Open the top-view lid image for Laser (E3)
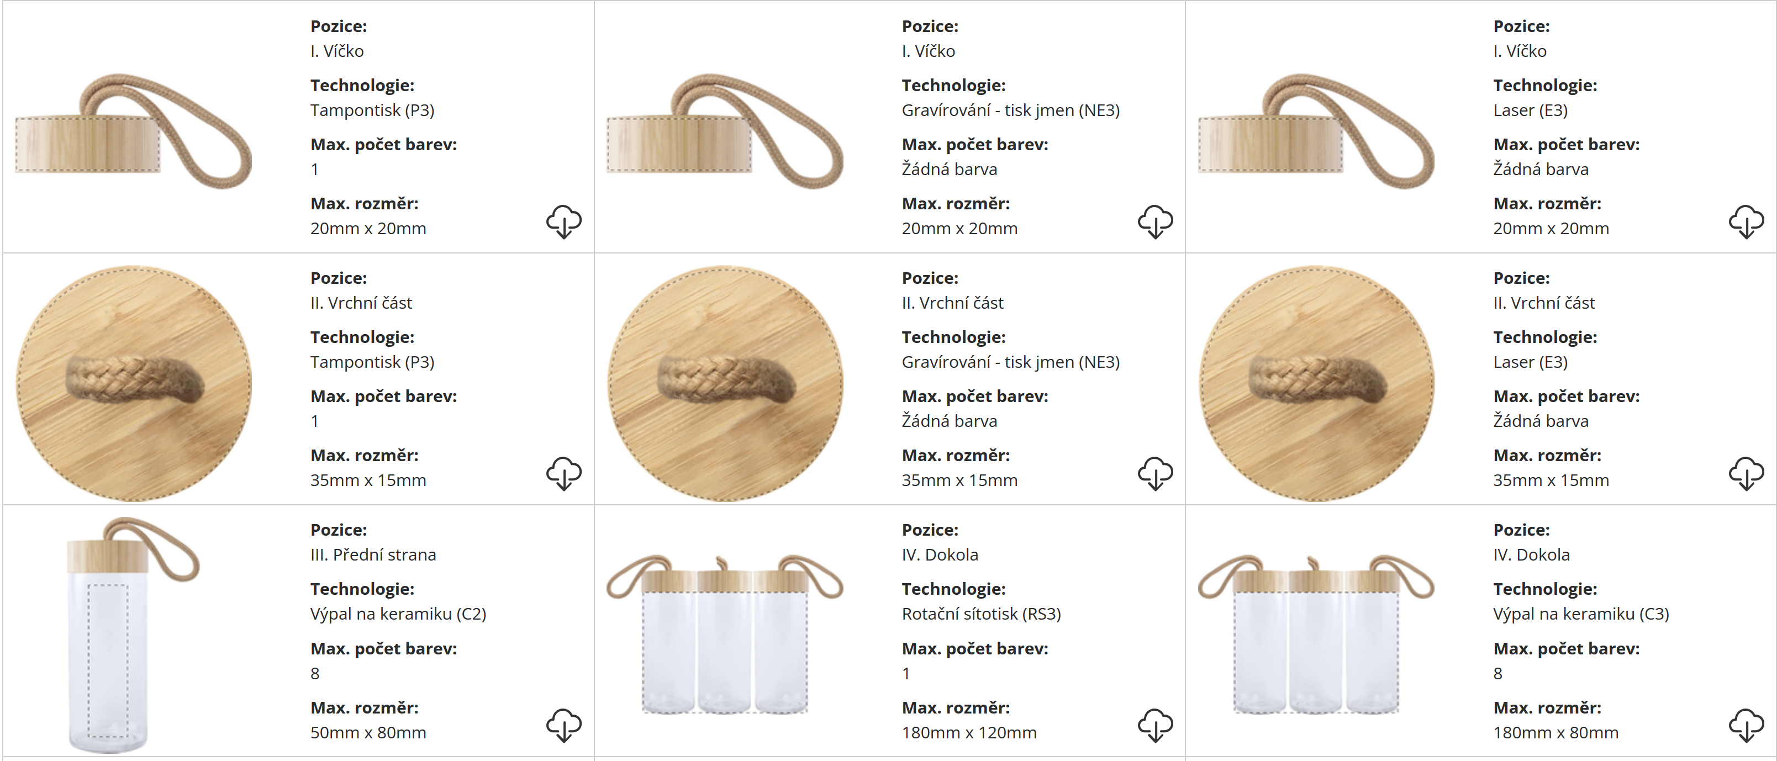The height and width of the screenshot is (761, 1777). point(1316,383)
